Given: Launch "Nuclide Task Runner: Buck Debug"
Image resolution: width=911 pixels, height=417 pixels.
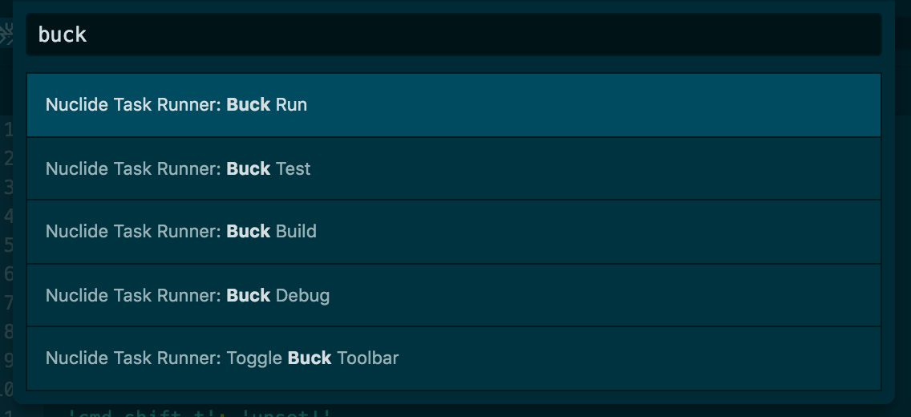Looking at the screenshot, I should [454, 295].
